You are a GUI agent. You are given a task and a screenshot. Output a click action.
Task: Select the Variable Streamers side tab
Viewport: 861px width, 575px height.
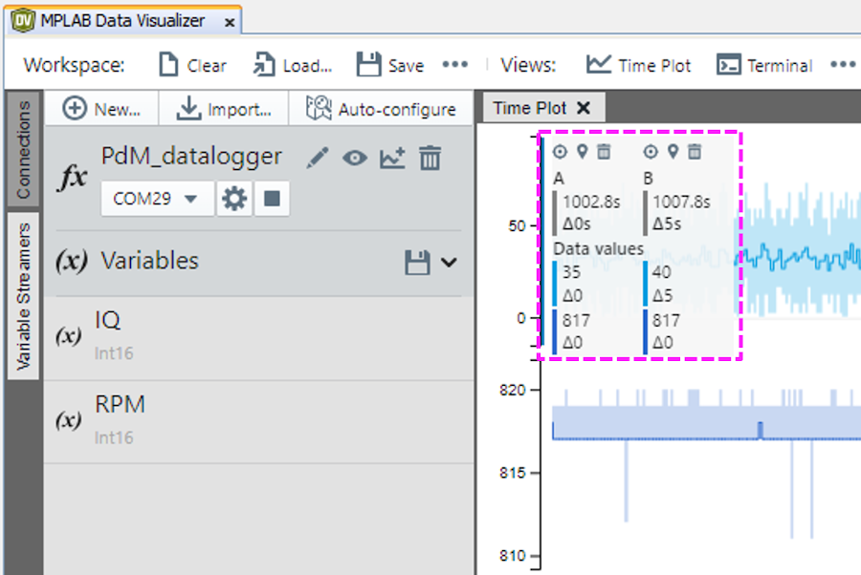click(24, 296)
